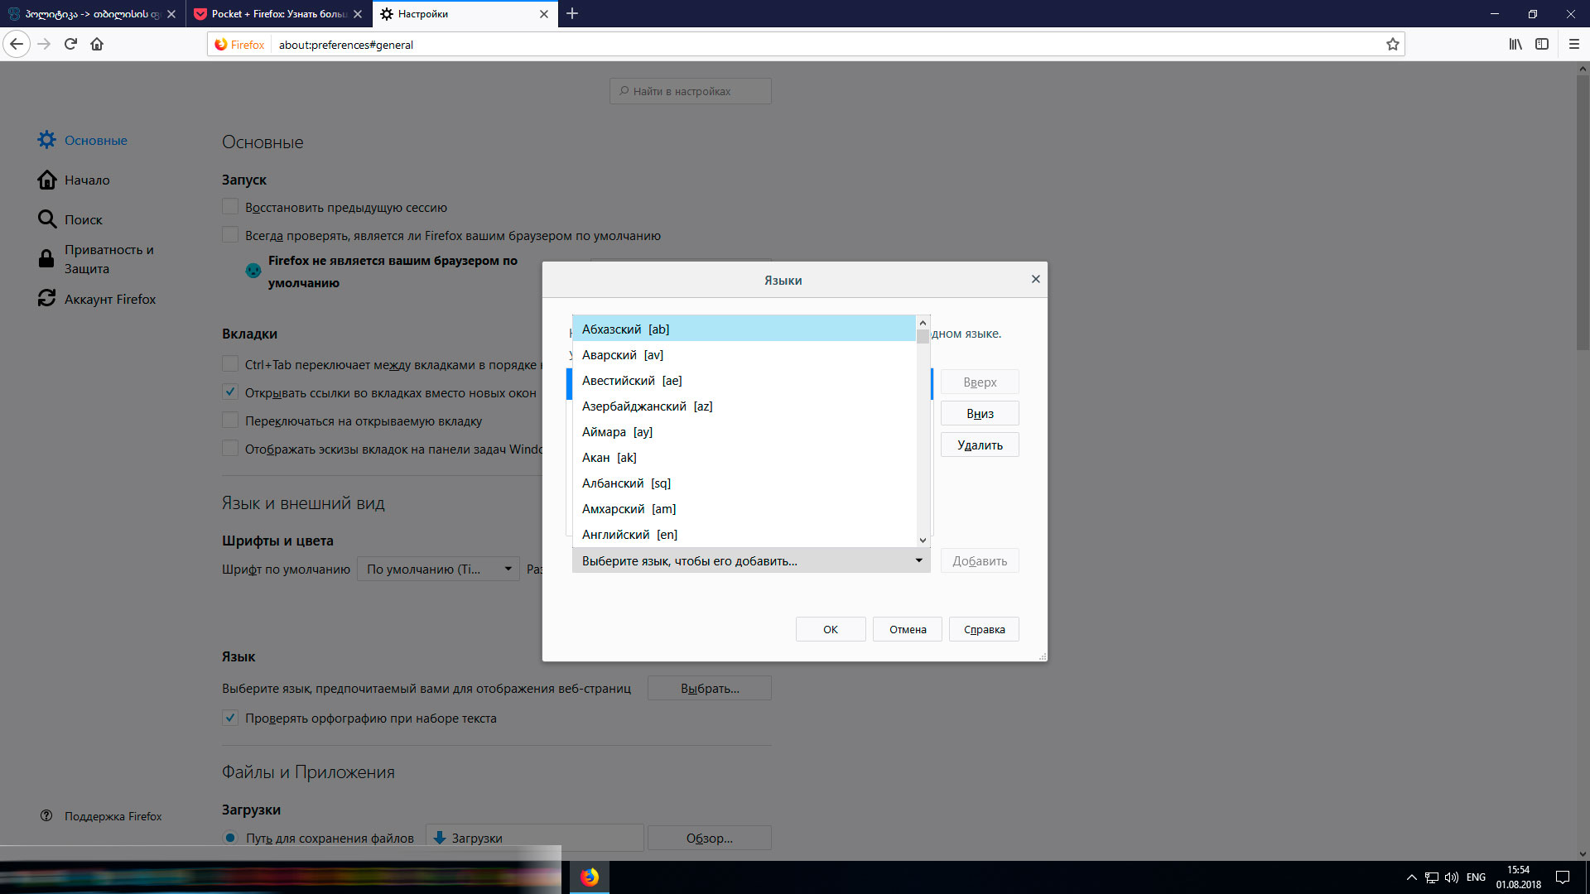Click Firefox icon in Windows taskbar
The image size is (1590, 894).
[589, 877]
